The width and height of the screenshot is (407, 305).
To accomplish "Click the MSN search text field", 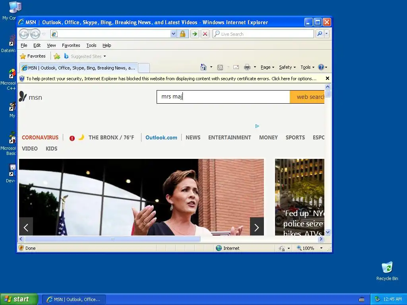I will point(223,97).
